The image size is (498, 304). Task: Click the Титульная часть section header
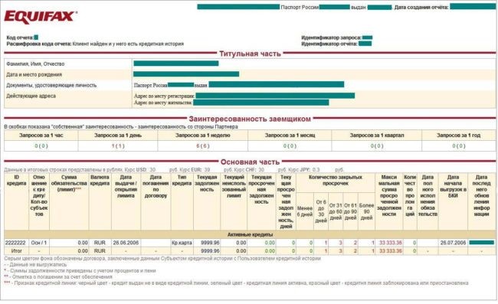(x=250, y=54)
